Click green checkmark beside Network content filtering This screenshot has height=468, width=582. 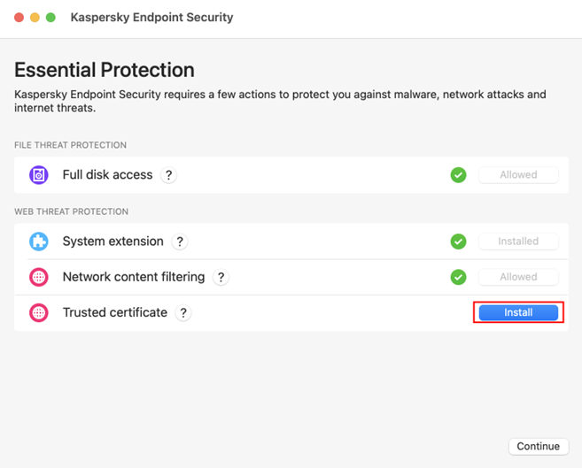pyautogui.click(x=458, y=277)
